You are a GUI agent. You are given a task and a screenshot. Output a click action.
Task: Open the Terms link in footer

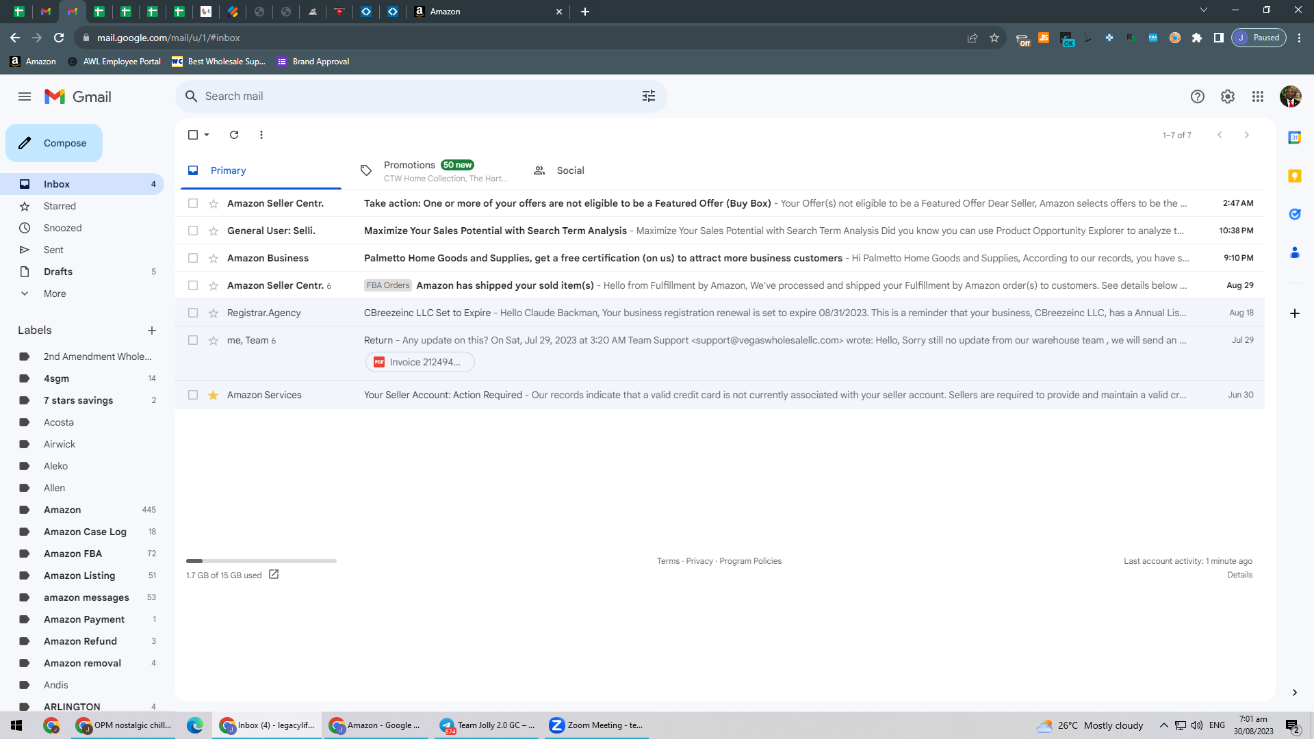[668, 561]
